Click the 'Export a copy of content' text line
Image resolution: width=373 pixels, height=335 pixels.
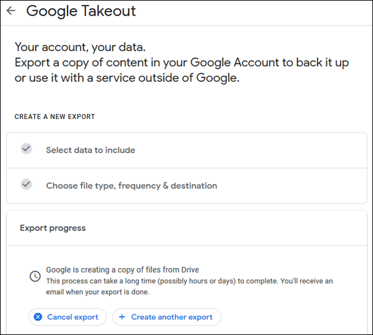182,63
